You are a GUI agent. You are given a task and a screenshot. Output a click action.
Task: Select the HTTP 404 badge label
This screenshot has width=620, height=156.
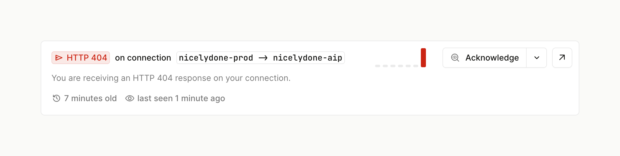pos(87,58)
